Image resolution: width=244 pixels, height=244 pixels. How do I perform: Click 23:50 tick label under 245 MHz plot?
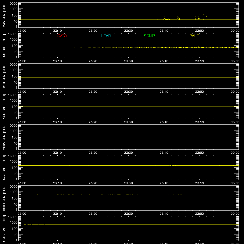click(199, 31)
